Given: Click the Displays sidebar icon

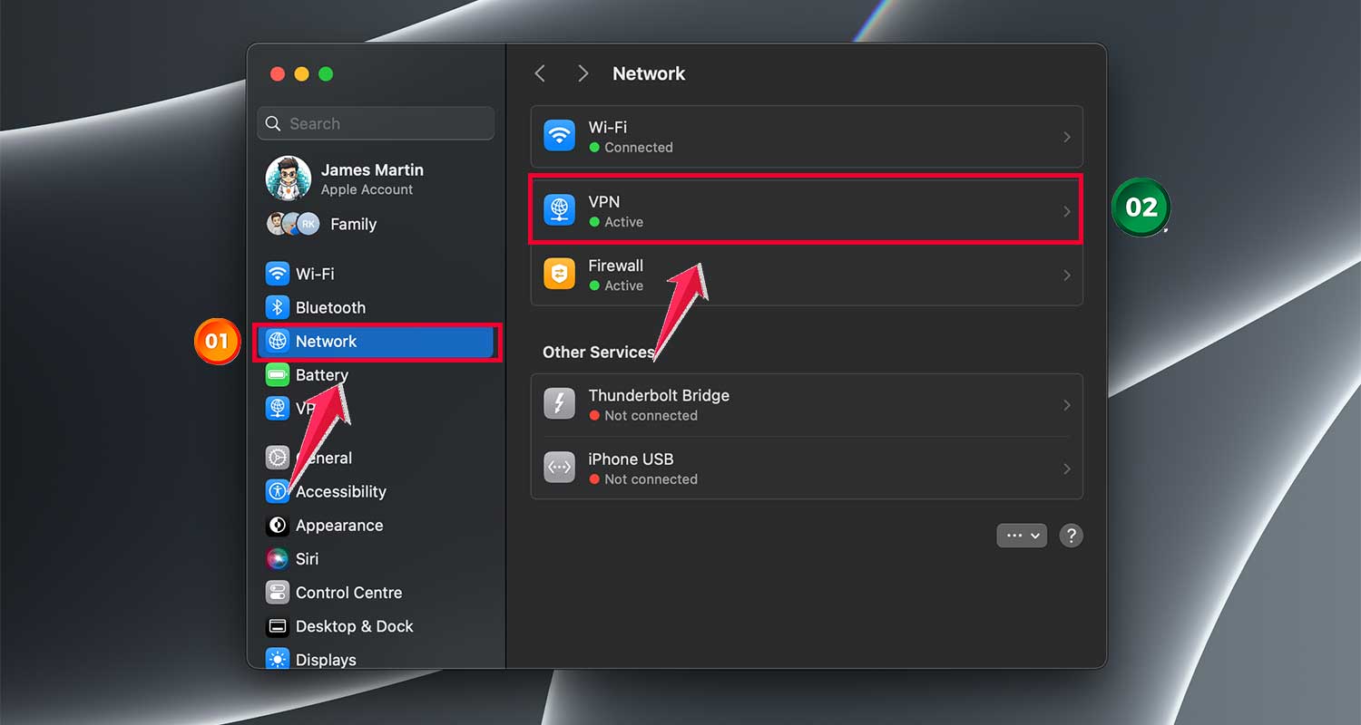Looking at the screenshot, I should (x=277, y=660).
